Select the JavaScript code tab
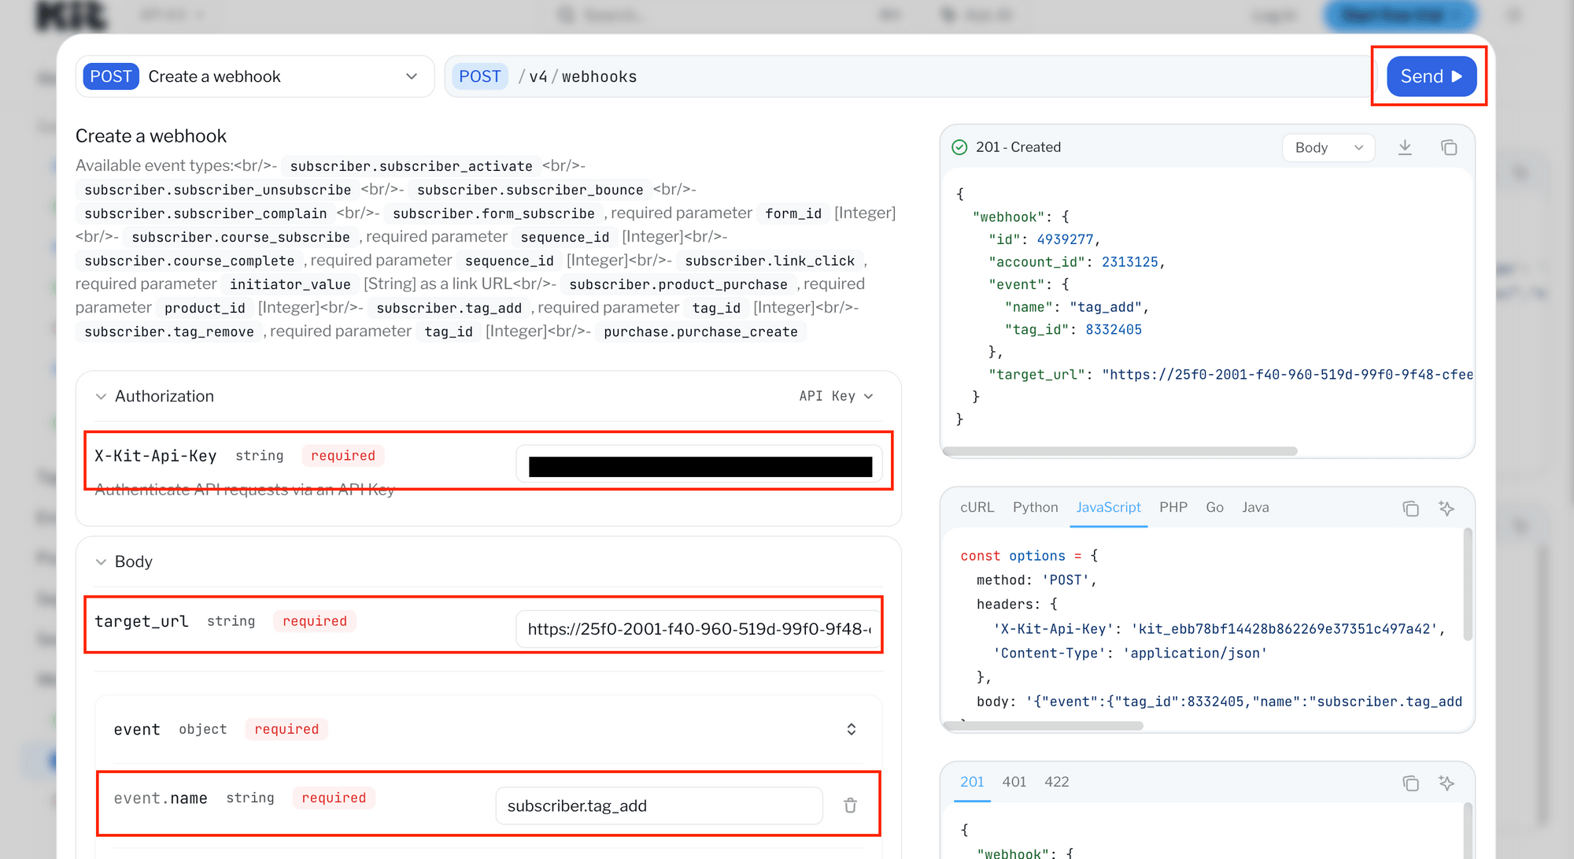Screen dimensions: 1574x859 [x=1108, y=508]
